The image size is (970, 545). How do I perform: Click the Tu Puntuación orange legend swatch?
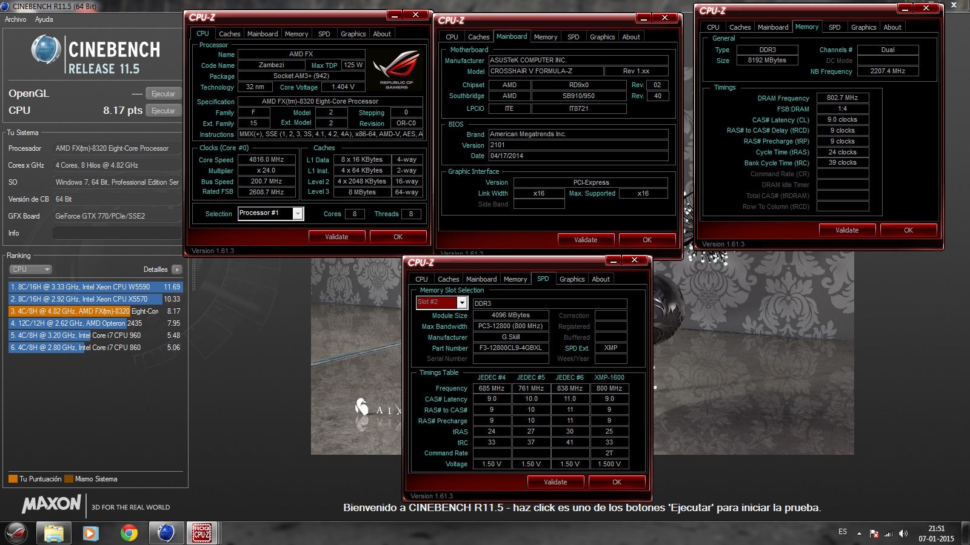pos(13,479)
